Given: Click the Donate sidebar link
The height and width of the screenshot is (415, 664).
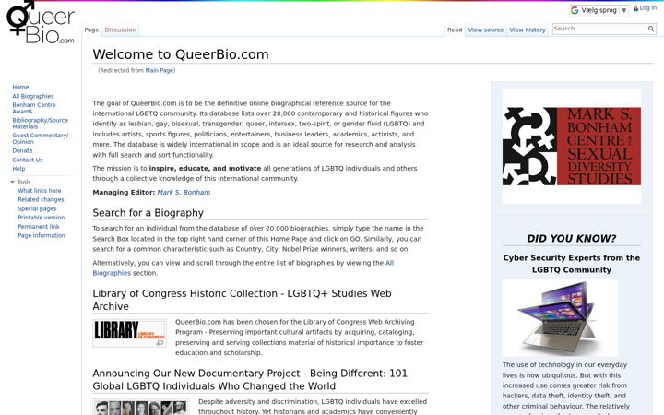Looking at the screenshot, I should click(x=22, y=150).
